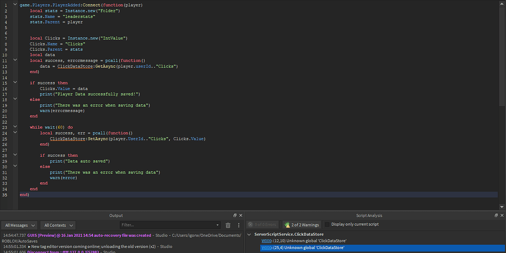Collapse ServerScriptService.ClickDataStore tree node
This screenshot has width=506, height=253.
tap(249, 234)
